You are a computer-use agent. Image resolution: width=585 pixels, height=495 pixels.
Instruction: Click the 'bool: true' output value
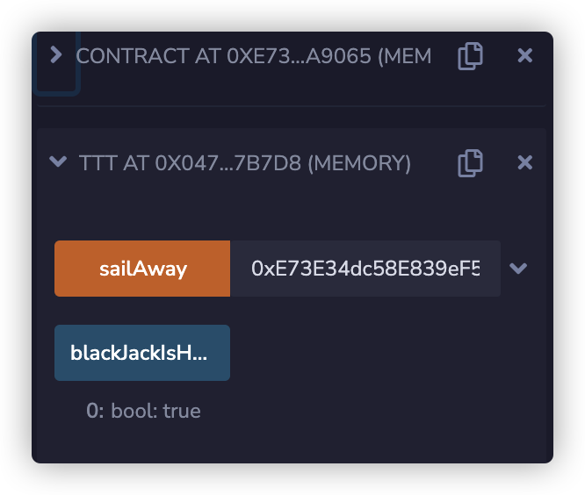155,411
